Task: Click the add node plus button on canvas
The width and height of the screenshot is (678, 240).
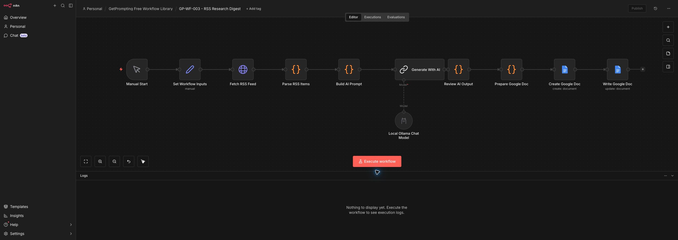Action: tap(668, 27)
